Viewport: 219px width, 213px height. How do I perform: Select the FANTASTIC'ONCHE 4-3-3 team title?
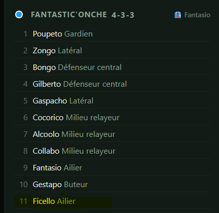[83, 15]
